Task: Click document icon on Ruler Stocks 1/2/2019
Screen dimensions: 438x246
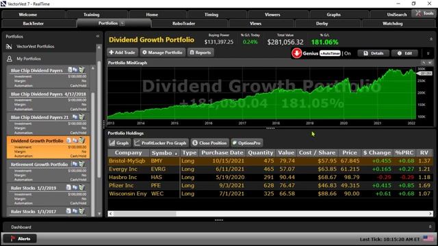Action: [x=68, y=187]
